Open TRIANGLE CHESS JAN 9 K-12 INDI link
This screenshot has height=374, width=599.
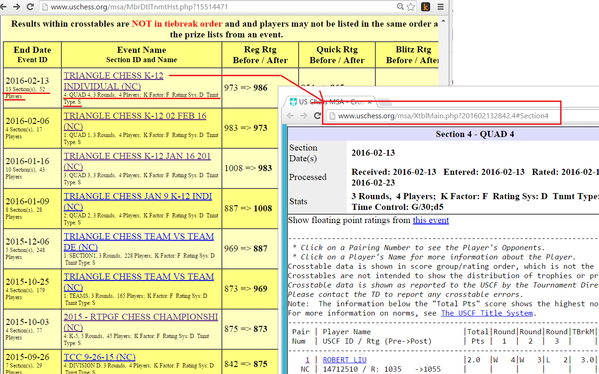(x=138, y=201)
